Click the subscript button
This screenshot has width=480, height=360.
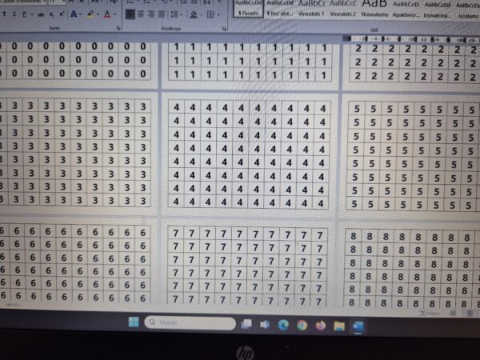click(51, 14)
